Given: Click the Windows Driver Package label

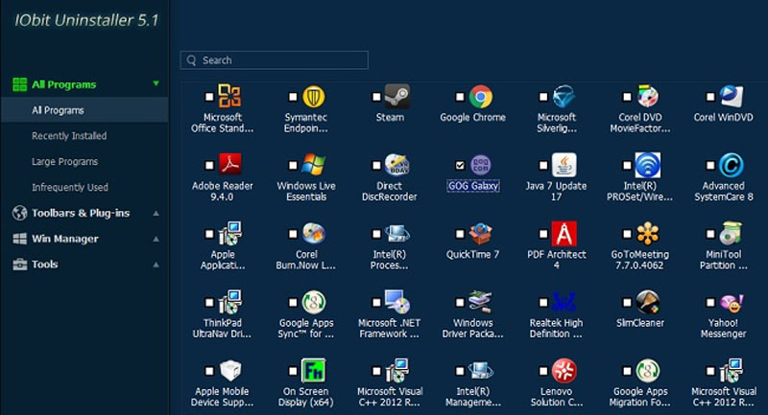Looking at the screenshot, I should tap(472, 329).
